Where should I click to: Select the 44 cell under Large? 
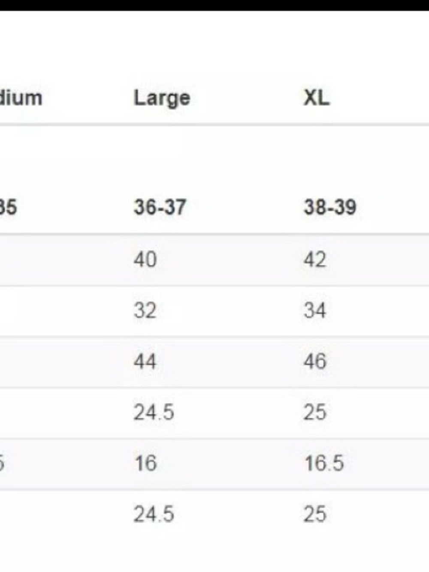145,361
